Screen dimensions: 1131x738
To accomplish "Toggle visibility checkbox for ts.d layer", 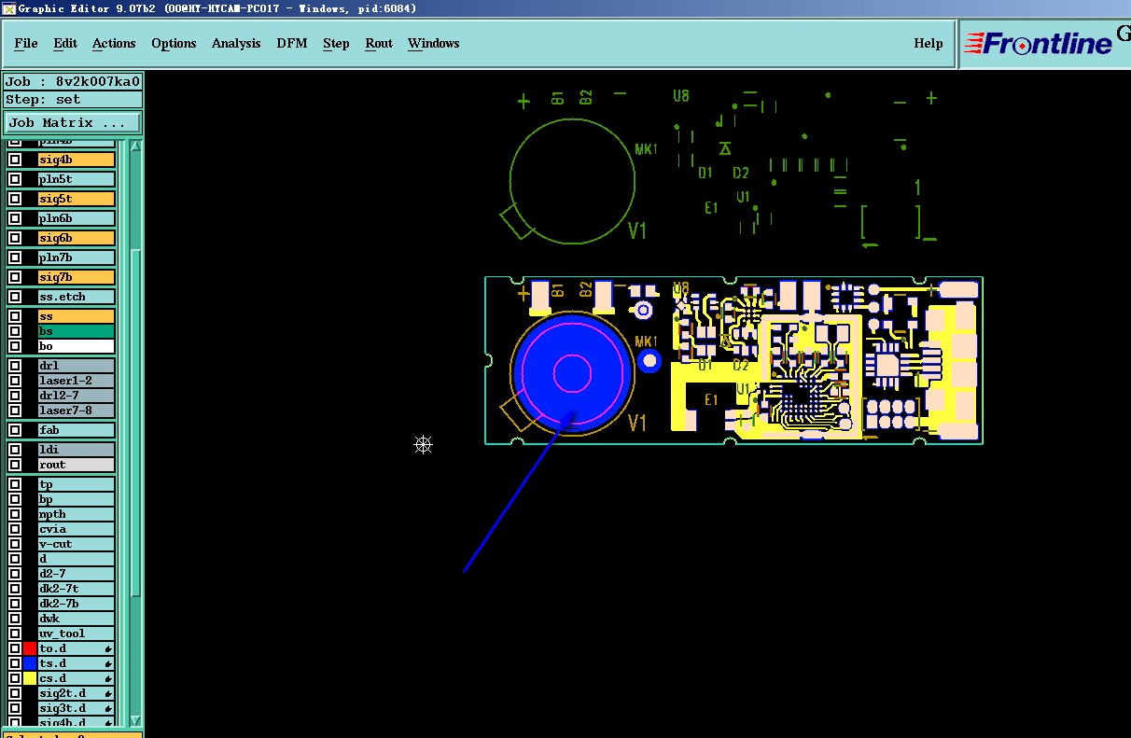I will click(x=15, y=663).
